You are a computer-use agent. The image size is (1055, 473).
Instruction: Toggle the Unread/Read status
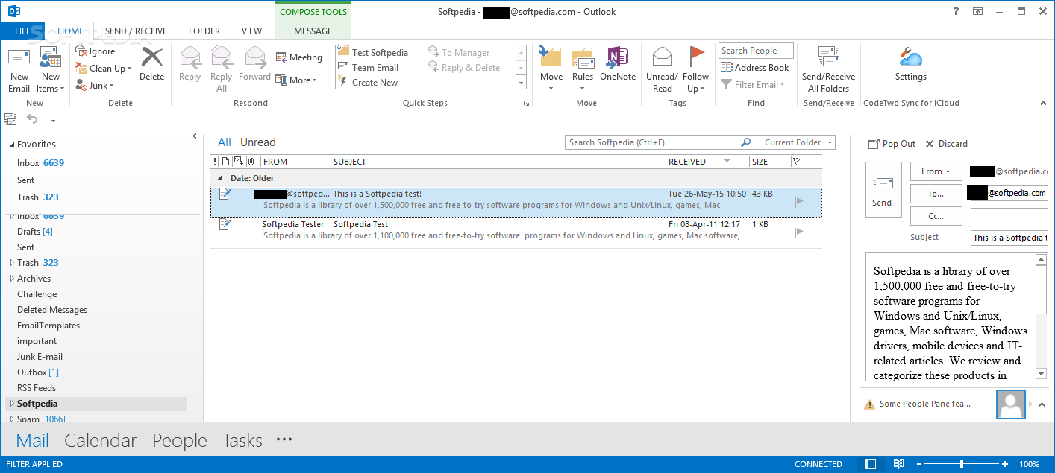(x=662, y=69)
